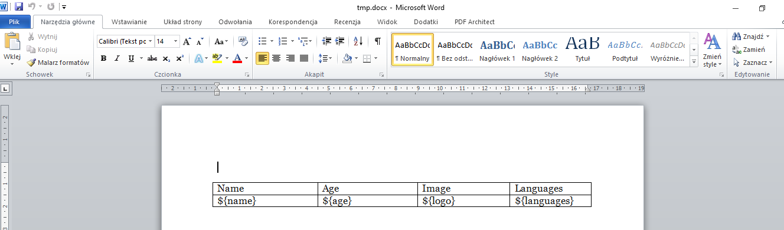Click the ${logo} table cell
This screenshot has width=784, height=230.
pos(464,201)
